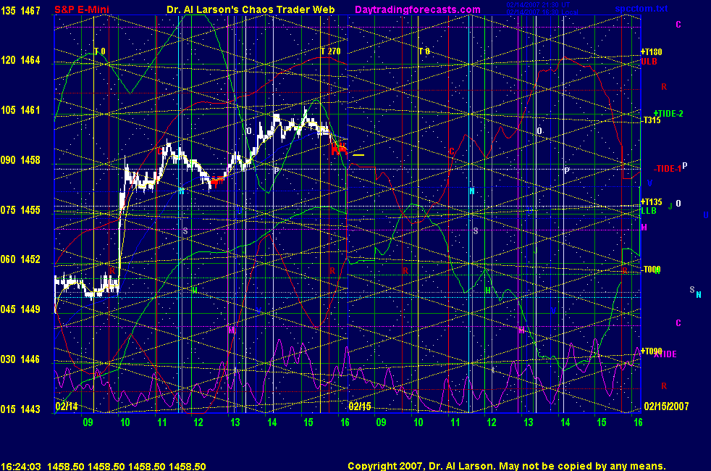The height and width of the screenshot is (471, 711).
Task: Select the "015 1443" price axis label
Action: [x=20, y=409]
